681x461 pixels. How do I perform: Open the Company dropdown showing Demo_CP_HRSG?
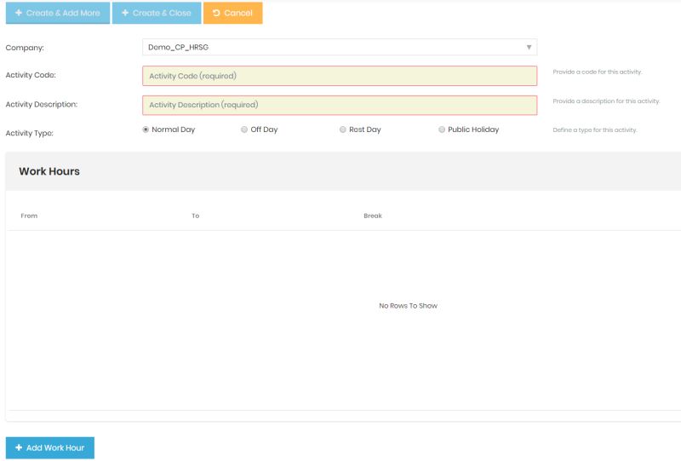(340, 47)
